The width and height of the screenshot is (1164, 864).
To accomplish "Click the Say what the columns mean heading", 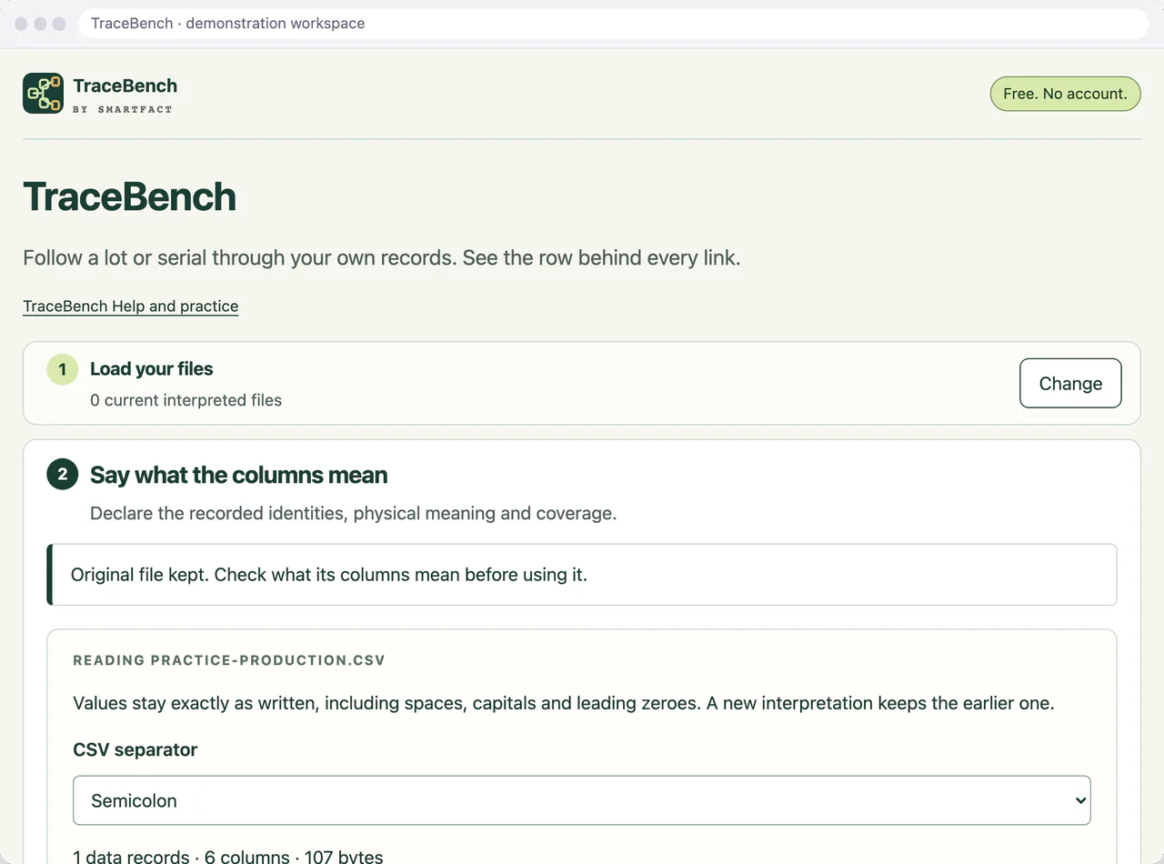I will (x=239, y=475).
